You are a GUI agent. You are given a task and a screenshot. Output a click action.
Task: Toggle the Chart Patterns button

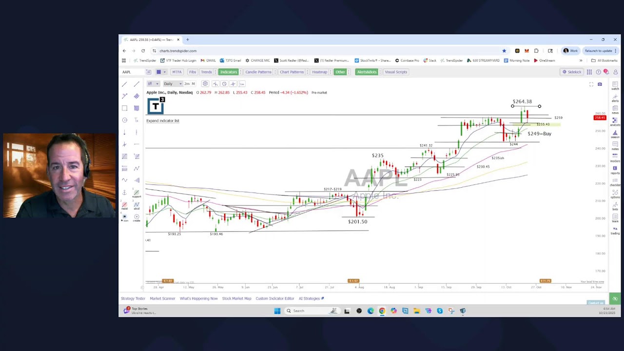coord(292,72)
